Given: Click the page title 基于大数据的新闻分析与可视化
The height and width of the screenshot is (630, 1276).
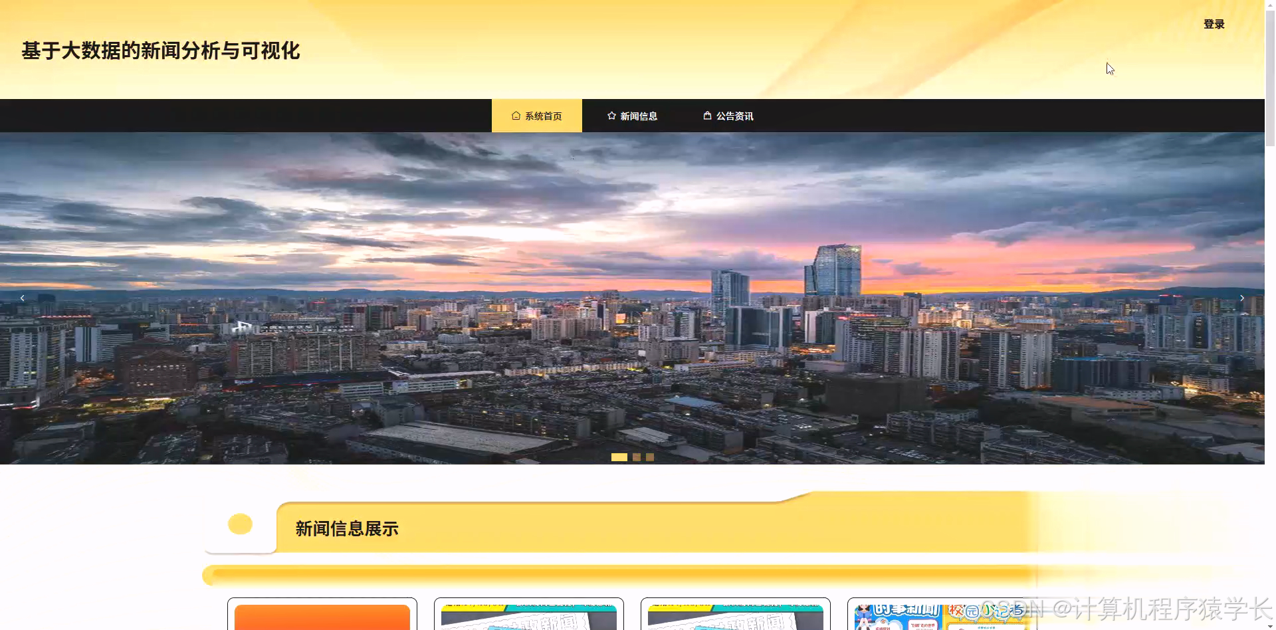Looking at the screenshot, I should point(161,51).
